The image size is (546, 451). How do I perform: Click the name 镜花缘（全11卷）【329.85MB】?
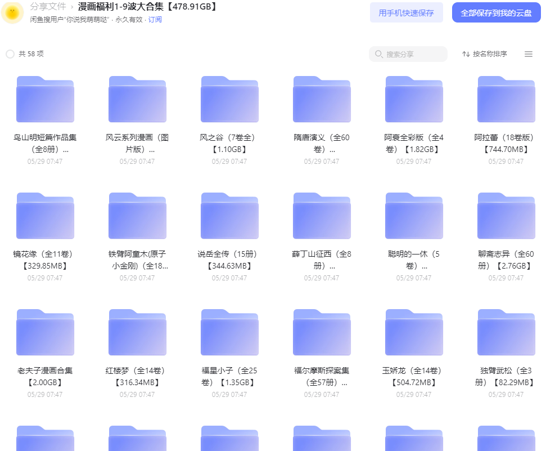(46, 260)
